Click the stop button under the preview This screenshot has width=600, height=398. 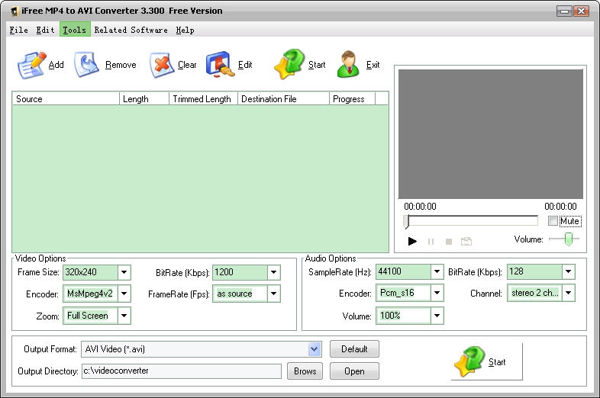click(449, 242)
